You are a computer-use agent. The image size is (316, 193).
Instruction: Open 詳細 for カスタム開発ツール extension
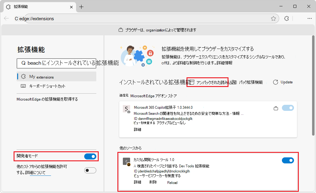tap(137, 182)
